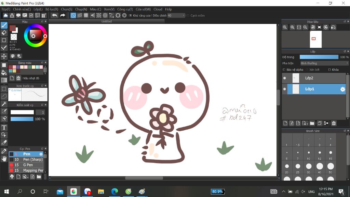Duplicate the layer using the Layers panel icon

click(320, 123)
